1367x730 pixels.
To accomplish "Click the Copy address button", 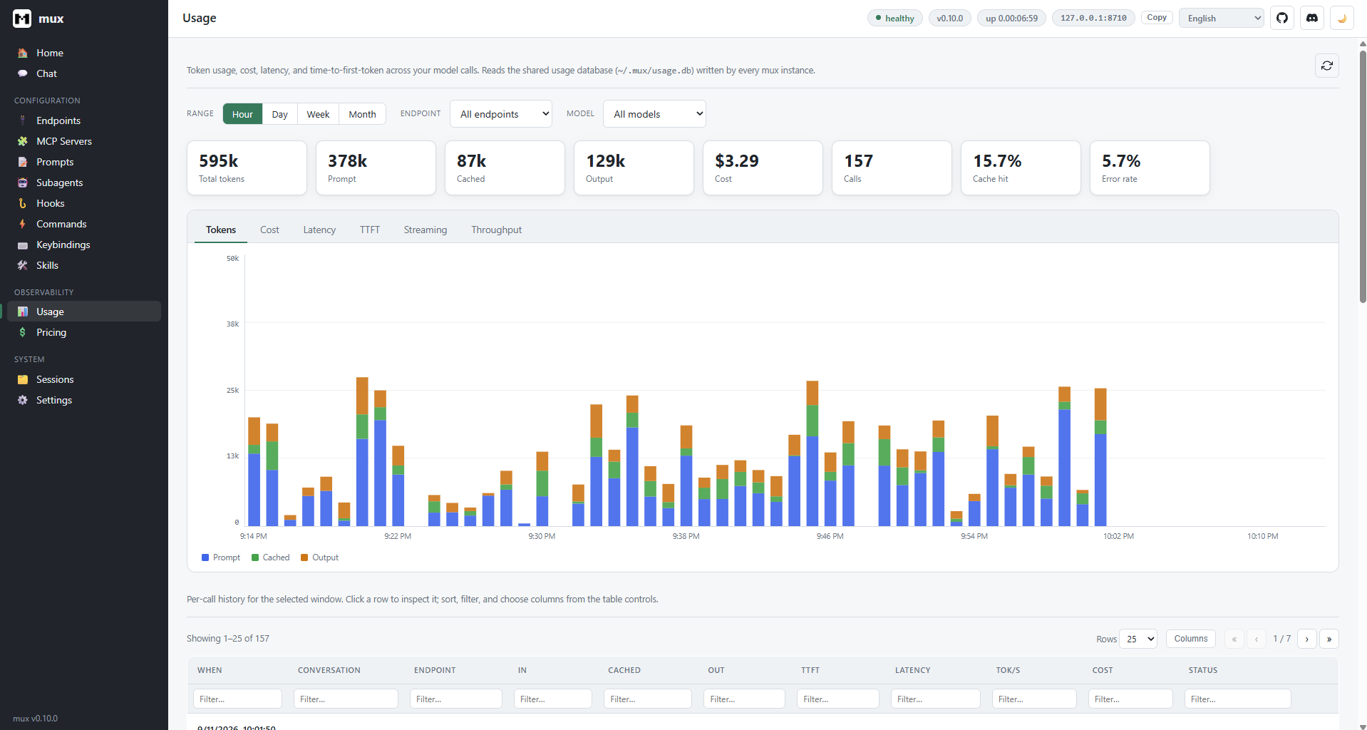I will pos(1157,17).
